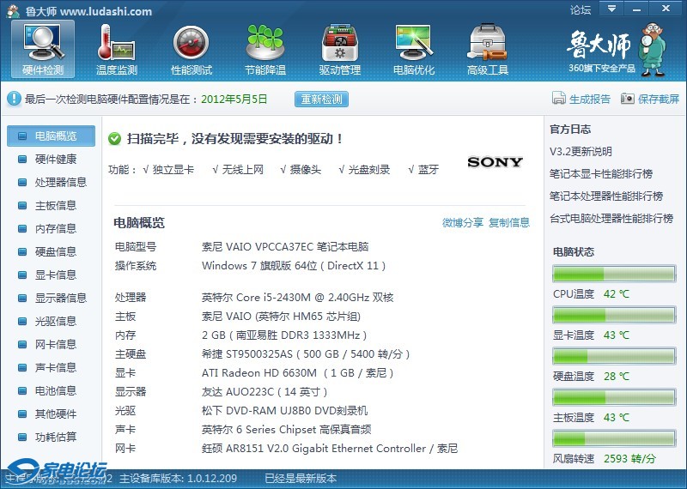
Task: Open the 论坛 forum link
Action: [581, 9]
